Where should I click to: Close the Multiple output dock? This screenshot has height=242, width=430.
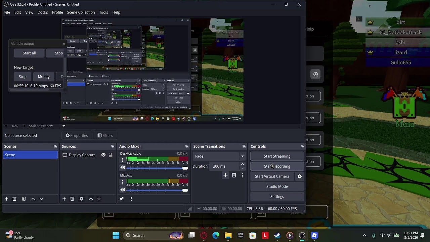[x=64, y=44]
